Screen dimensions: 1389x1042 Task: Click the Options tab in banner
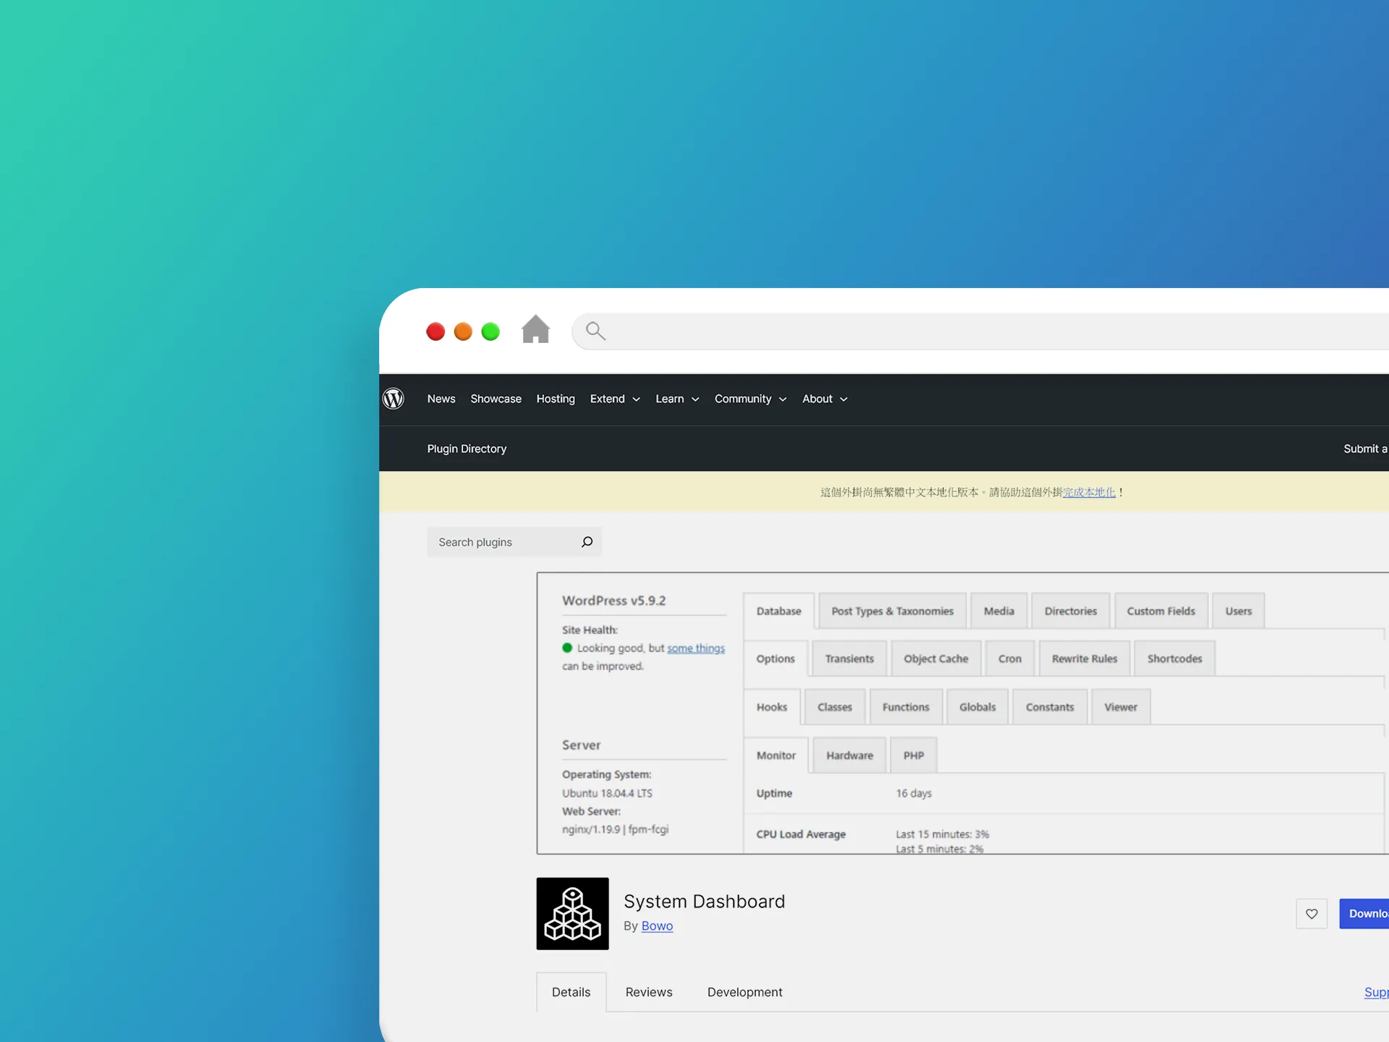point(776,659)
